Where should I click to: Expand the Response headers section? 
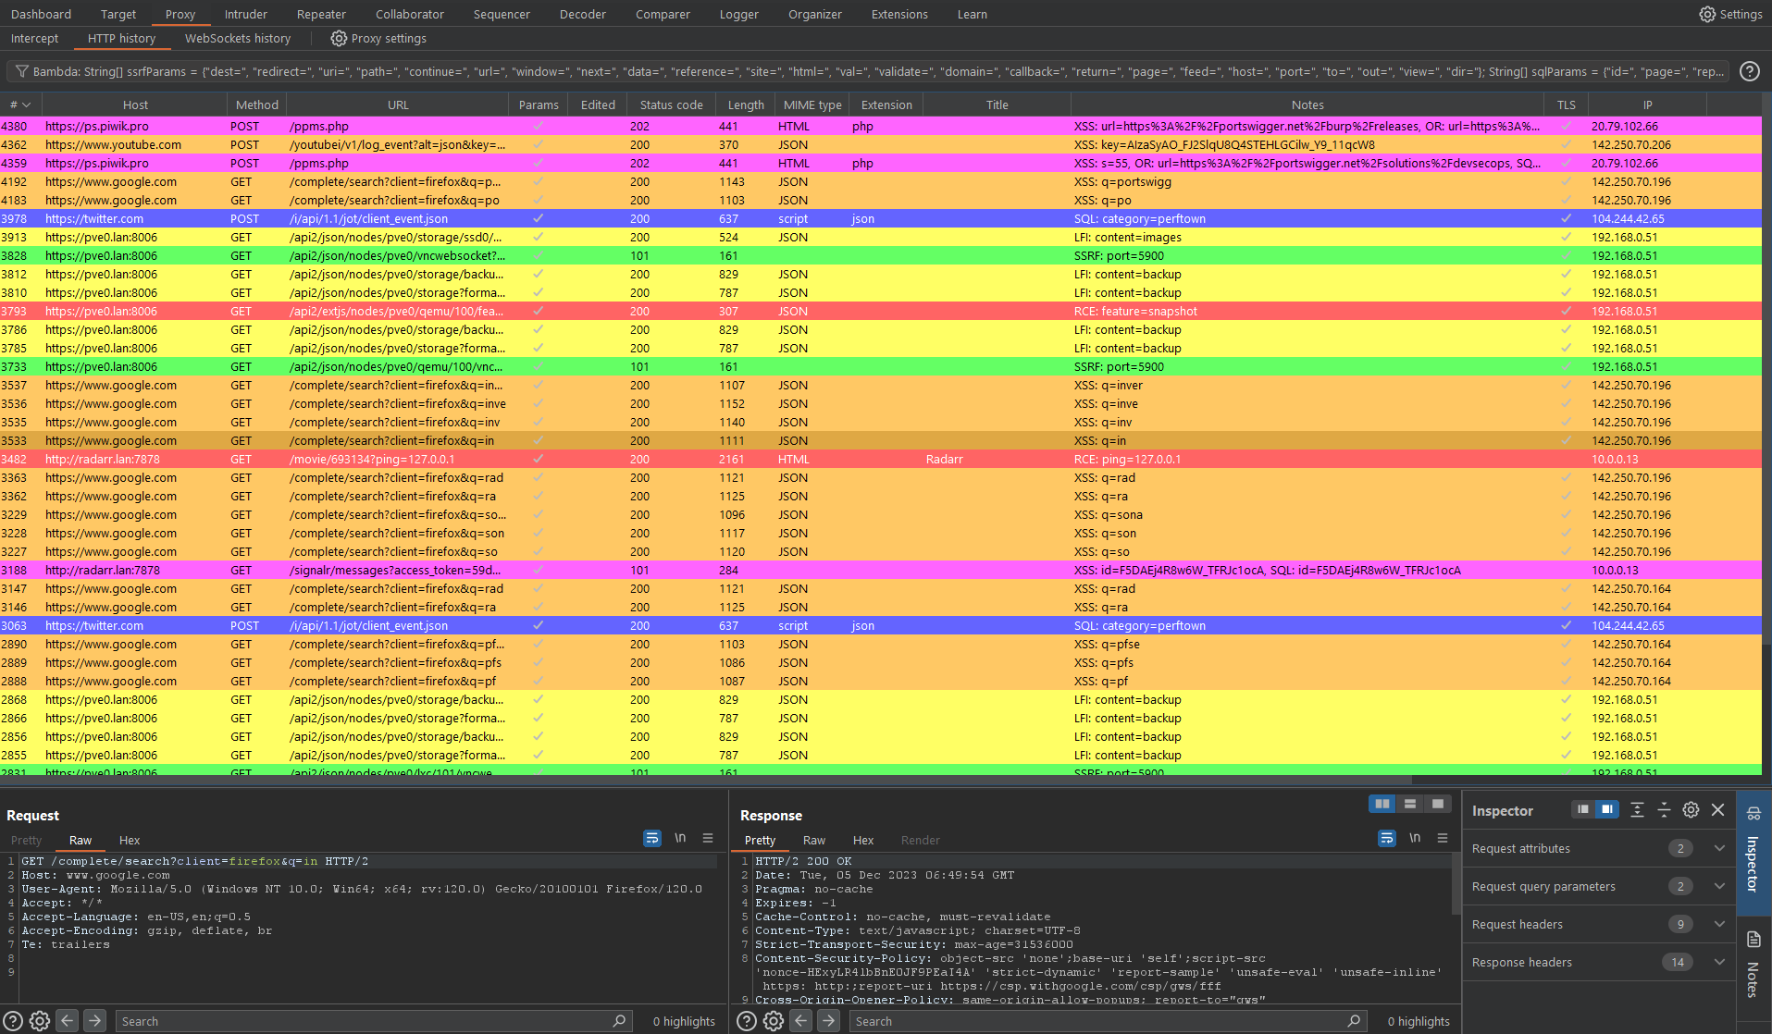[x=1598, y=962]
